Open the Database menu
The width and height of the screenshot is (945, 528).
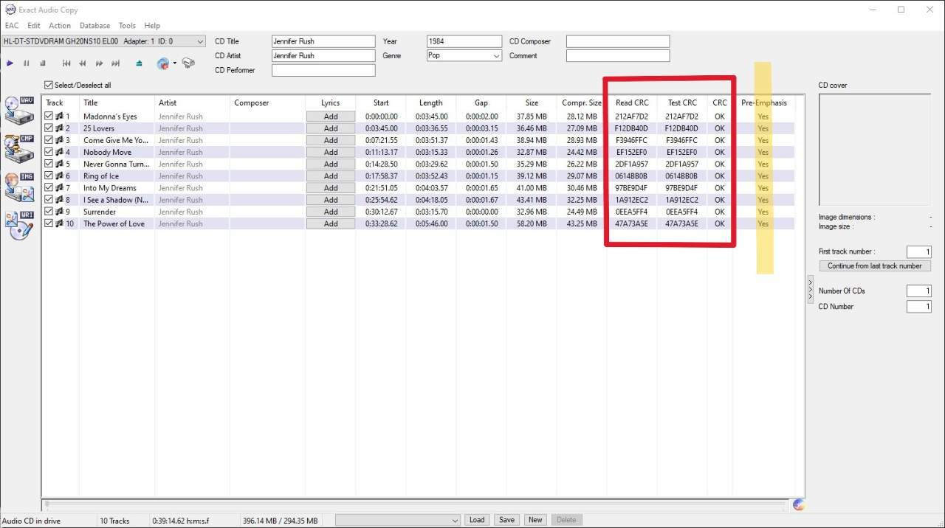pos(94,26)
